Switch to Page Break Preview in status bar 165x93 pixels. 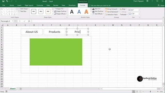click(x=140, y=91)
